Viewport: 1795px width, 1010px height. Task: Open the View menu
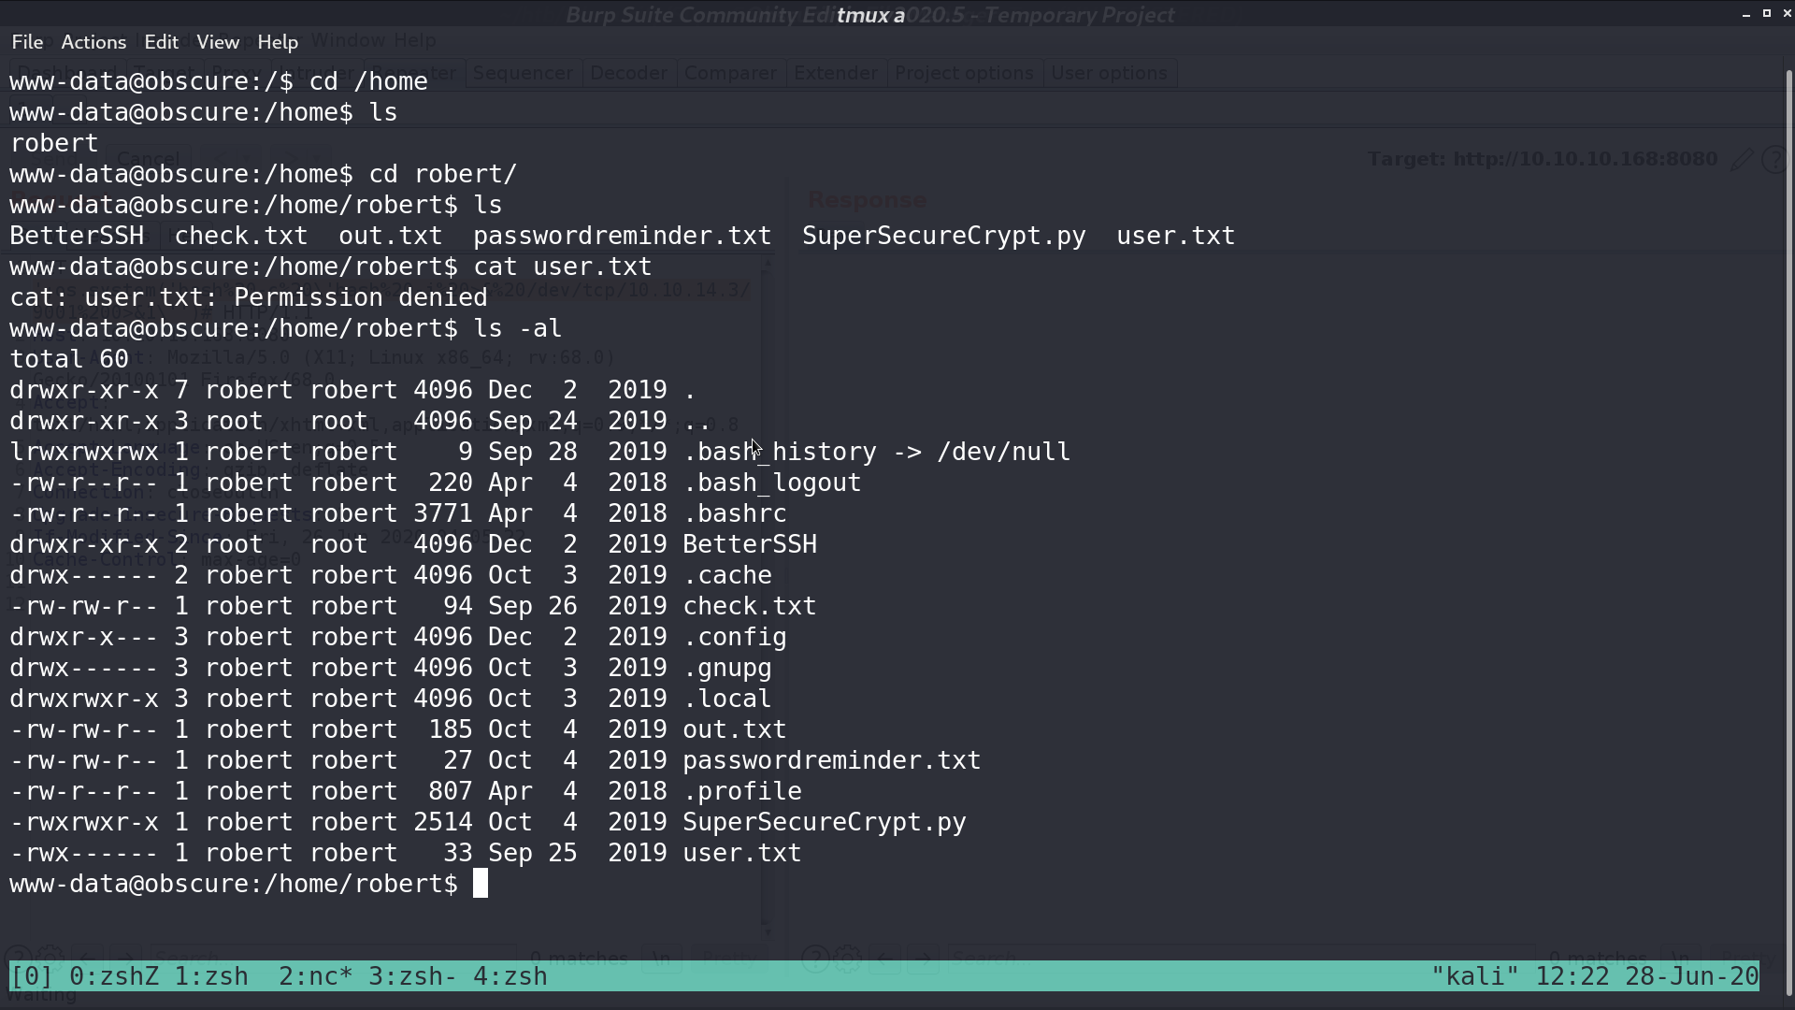[218, 42]
